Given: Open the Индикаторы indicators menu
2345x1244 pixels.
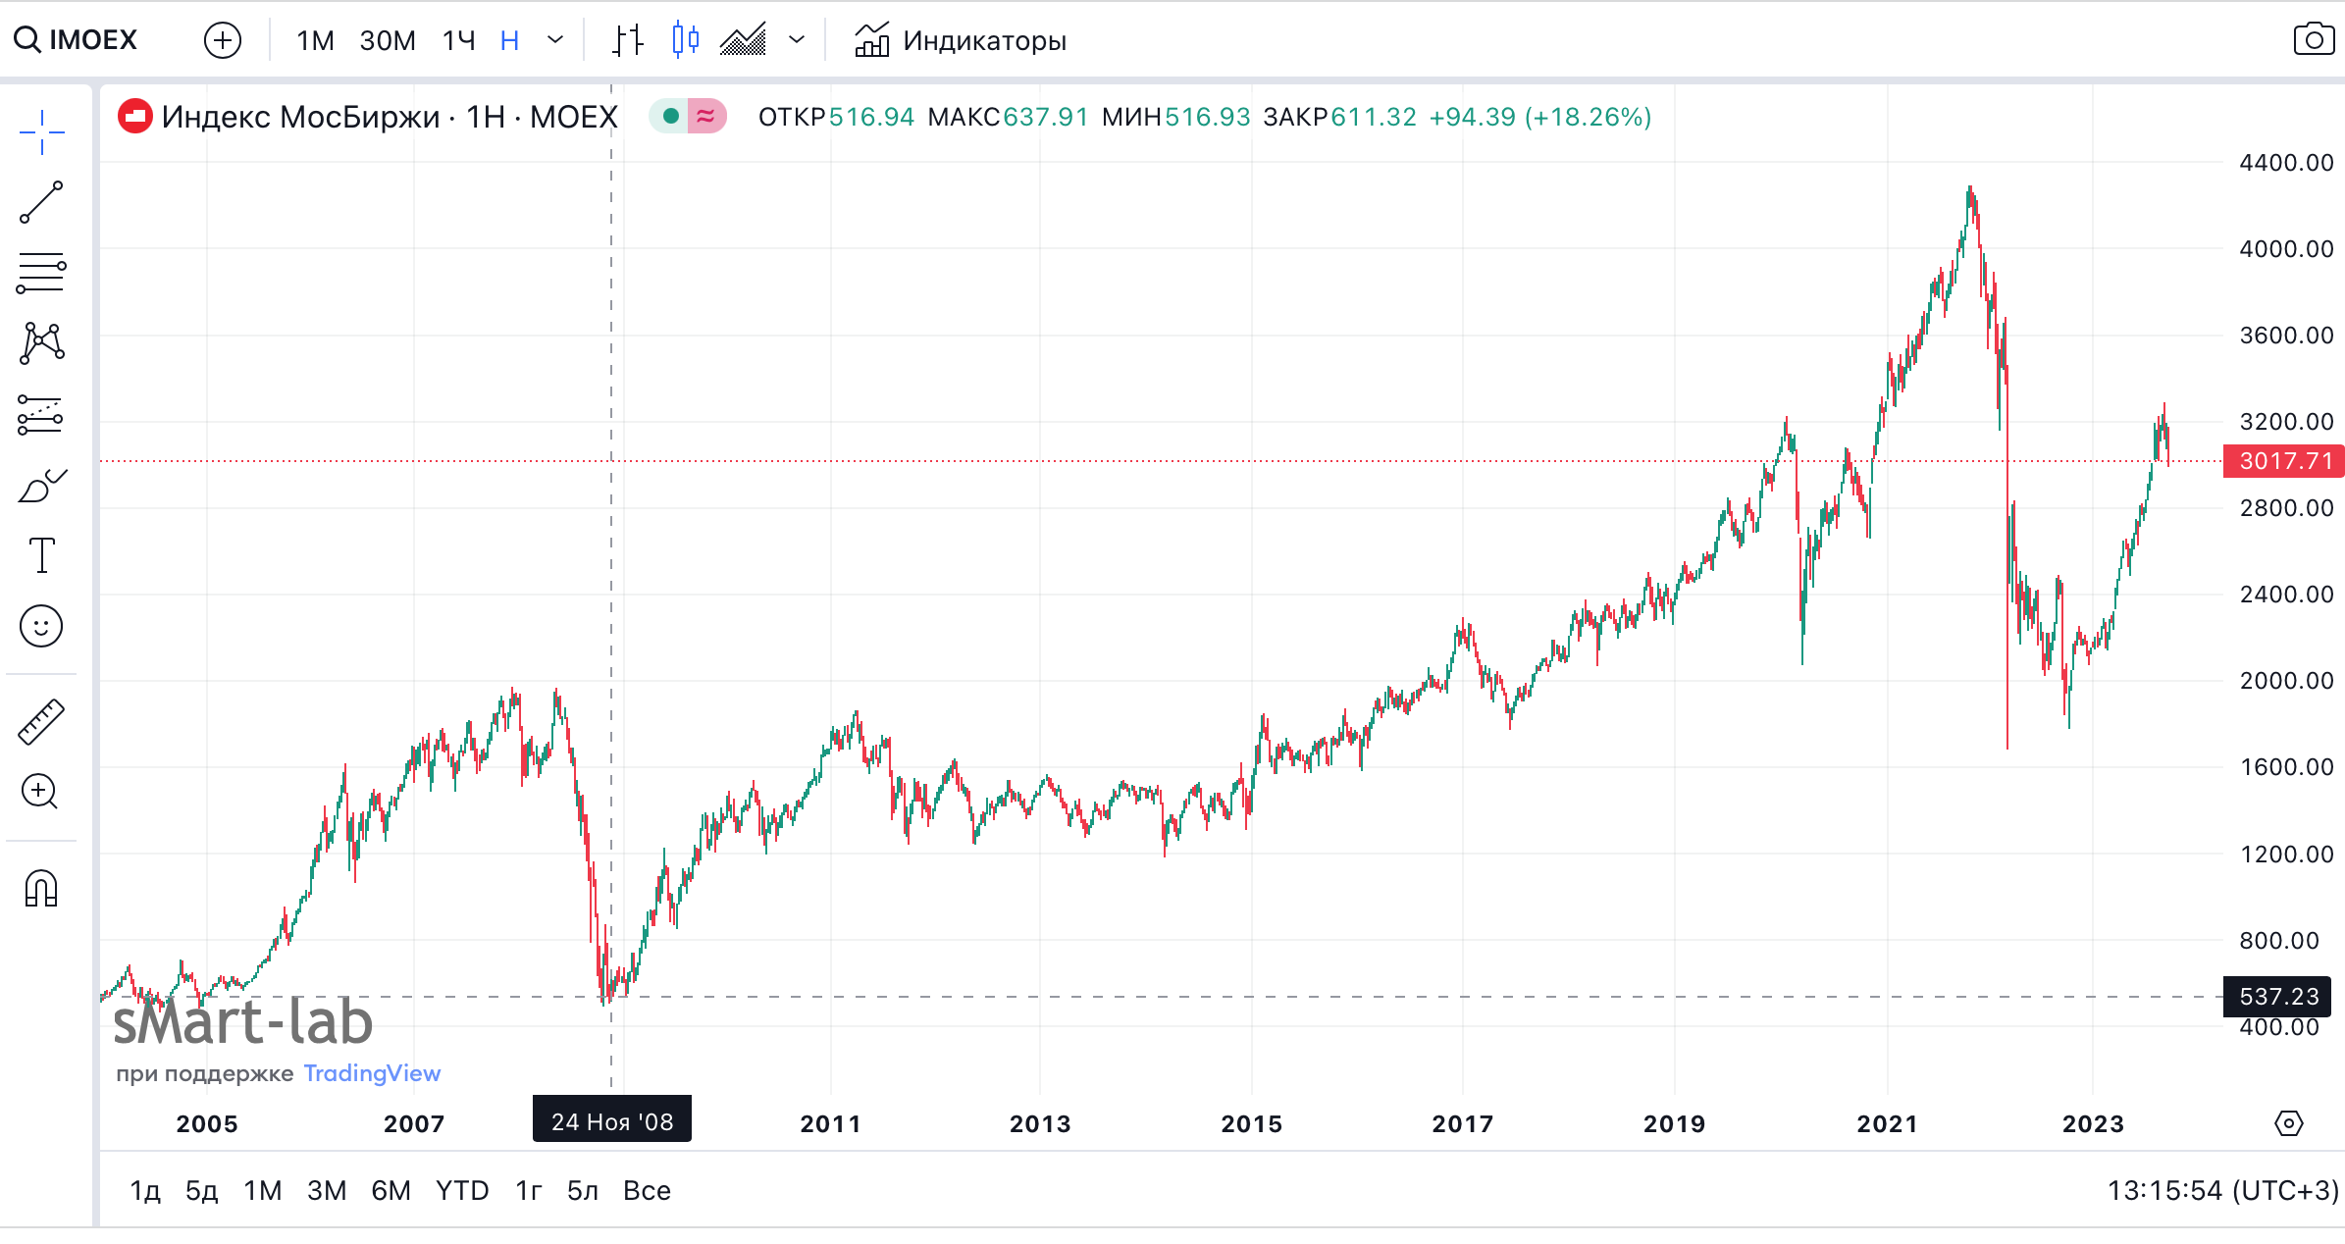Looking at the screenshot, I should point(961,40).
